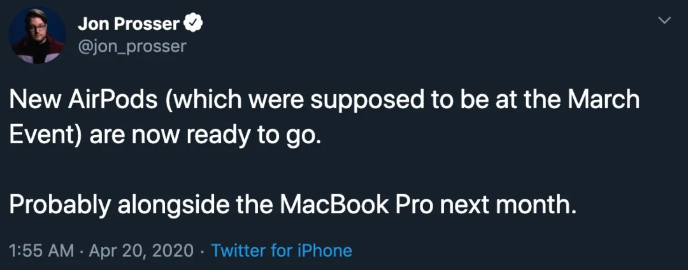Viewport: 688px width, 270px height.
Task: Open the tweet options chevron menu
Action: 664,22
